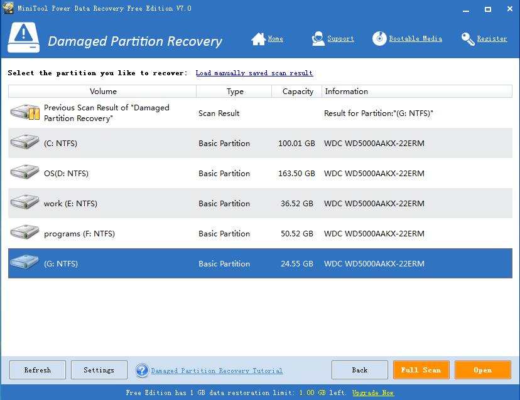This screenshot has width=520, height=400.
Task: Click the 36.52 GB capacity cell
Action: (297, 204)
